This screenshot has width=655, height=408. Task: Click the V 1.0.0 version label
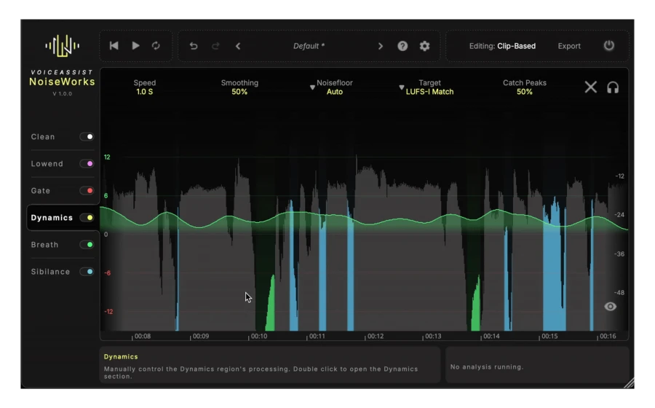(63, 94)
